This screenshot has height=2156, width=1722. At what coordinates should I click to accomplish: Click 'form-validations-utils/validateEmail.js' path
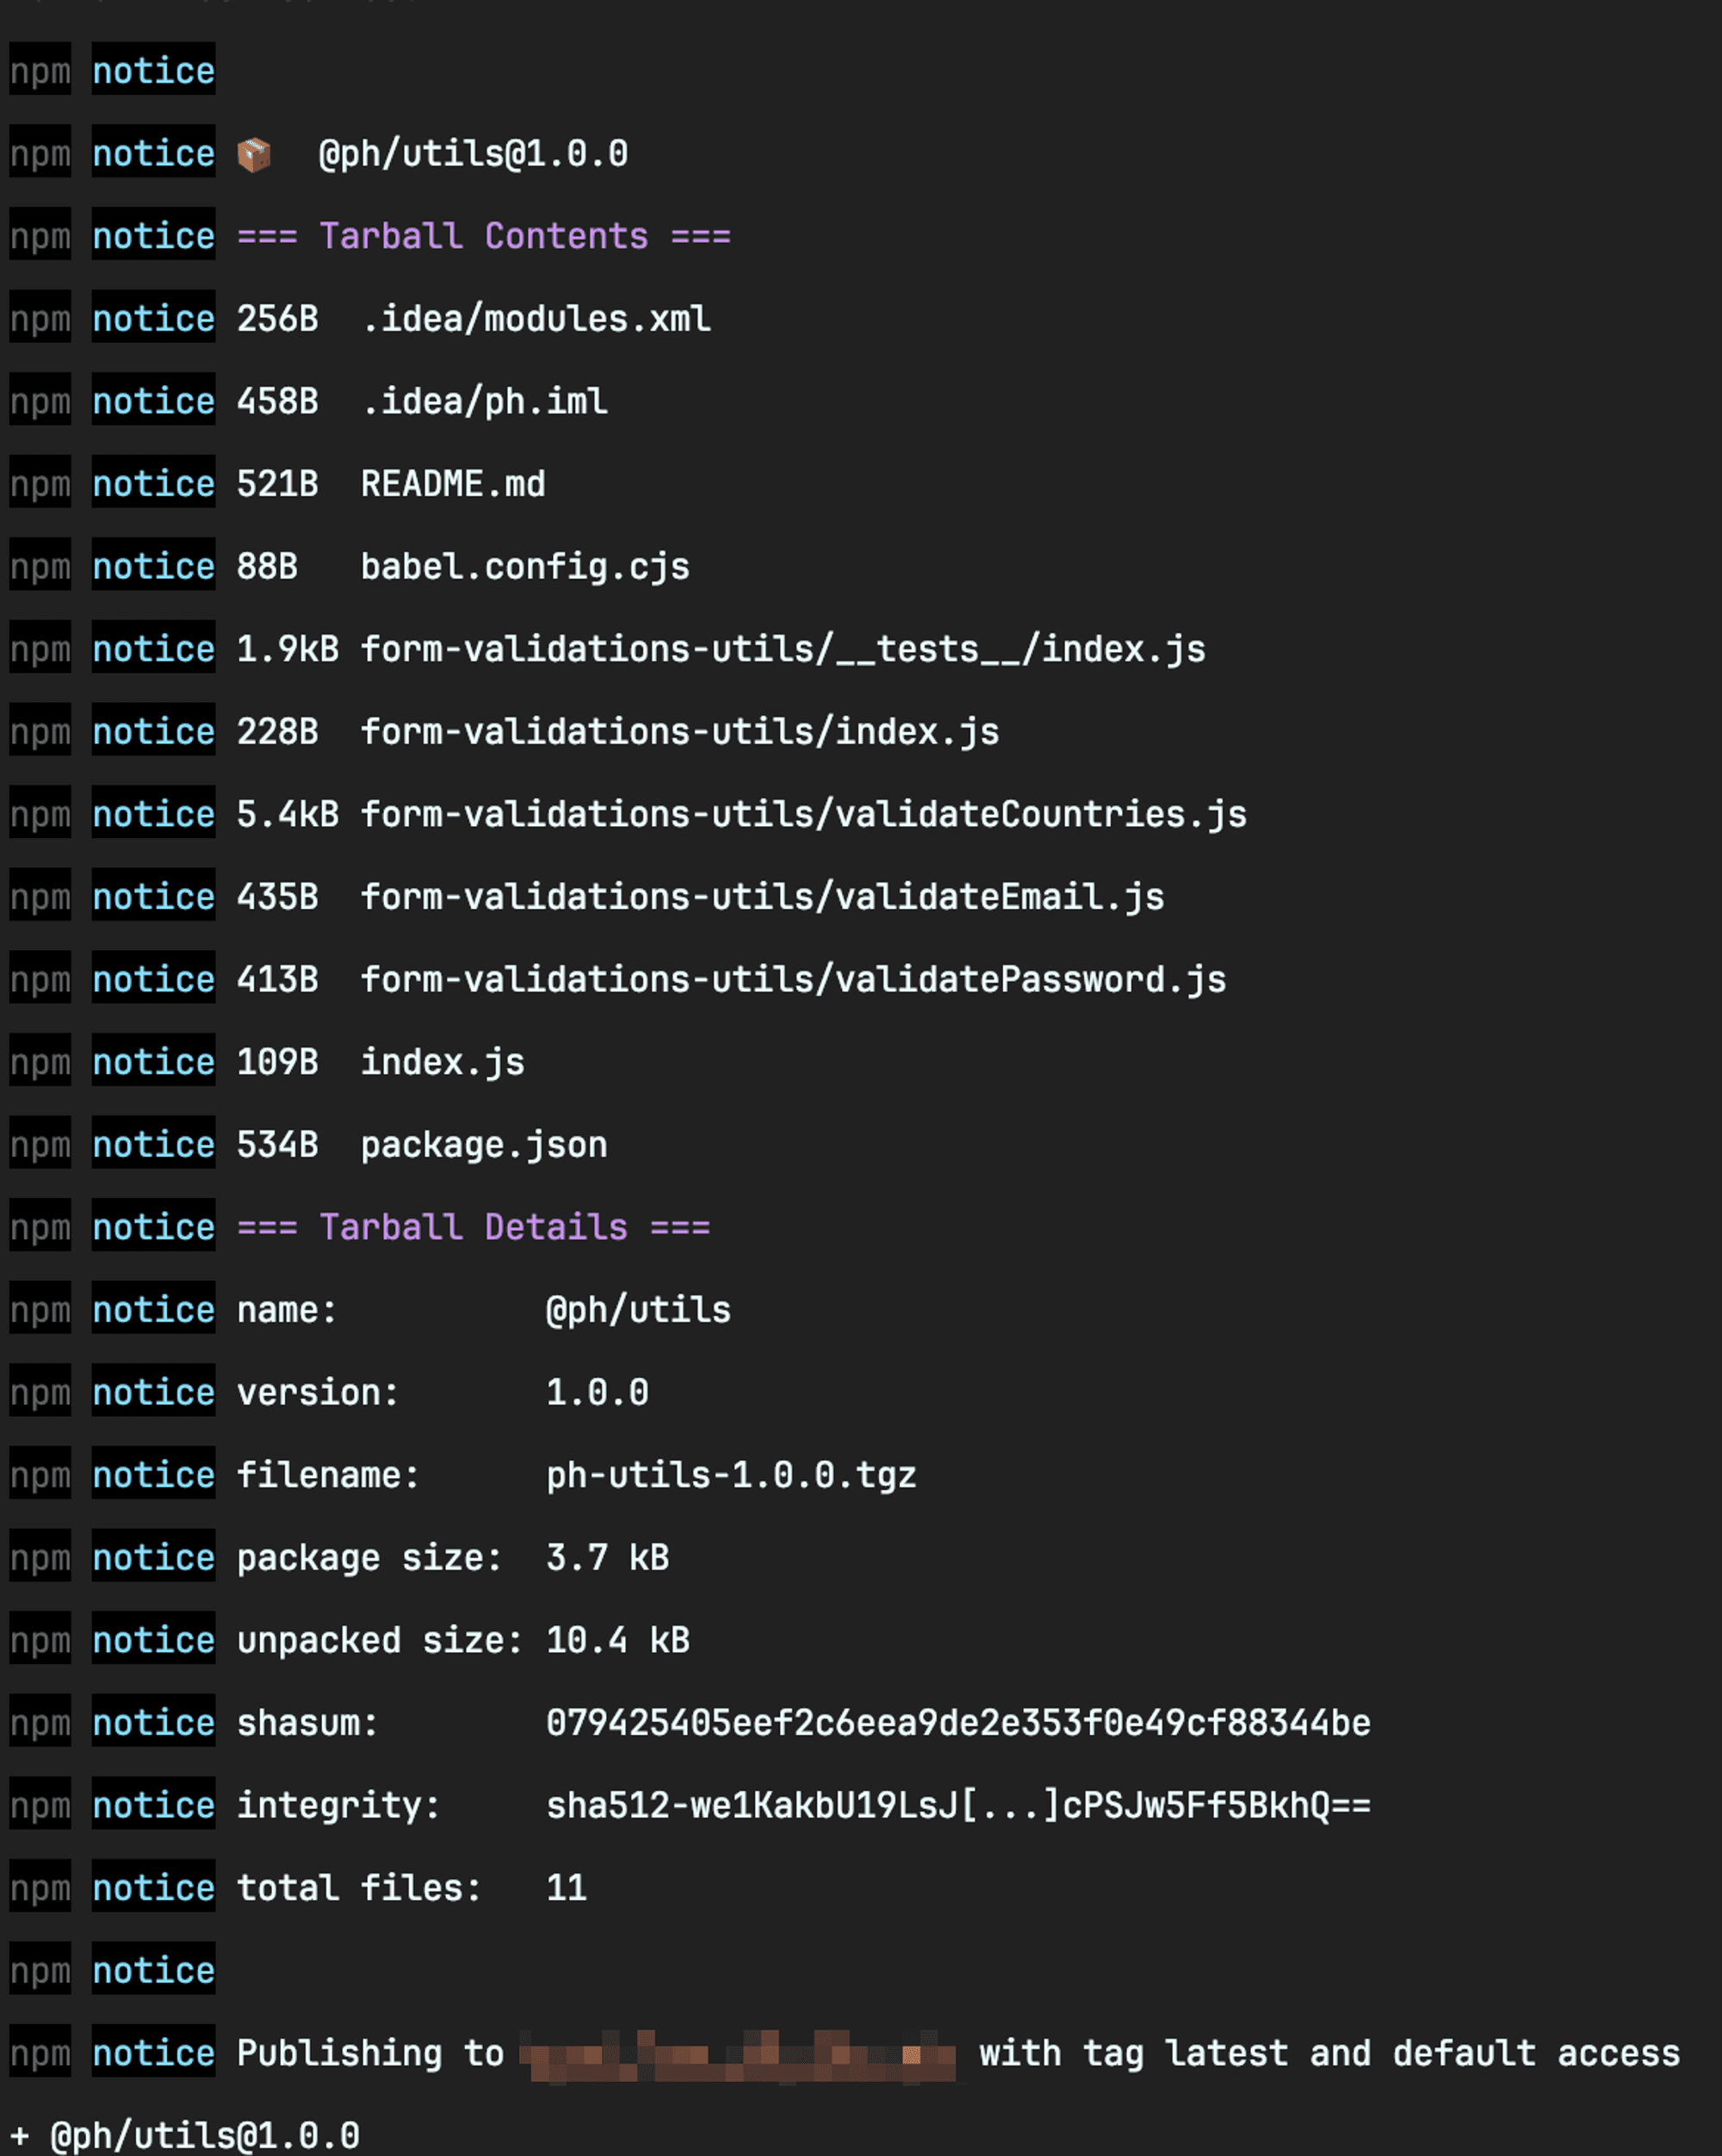click(763, 897)
